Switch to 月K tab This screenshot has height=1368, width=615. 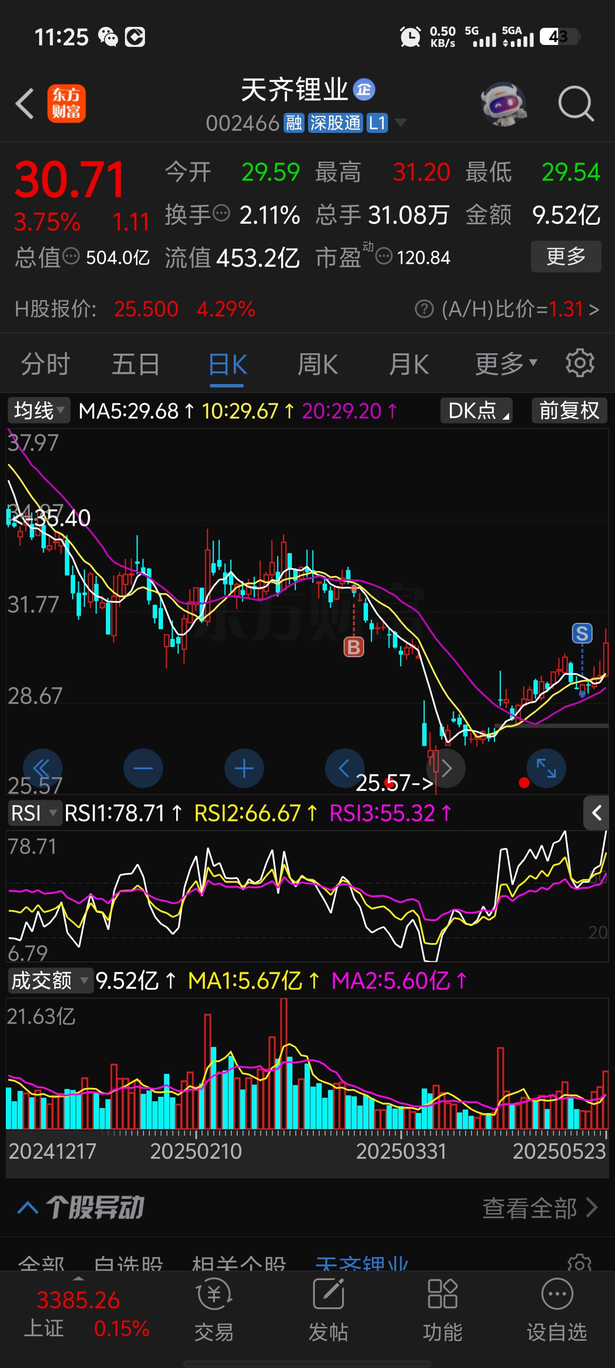(409, 365)
